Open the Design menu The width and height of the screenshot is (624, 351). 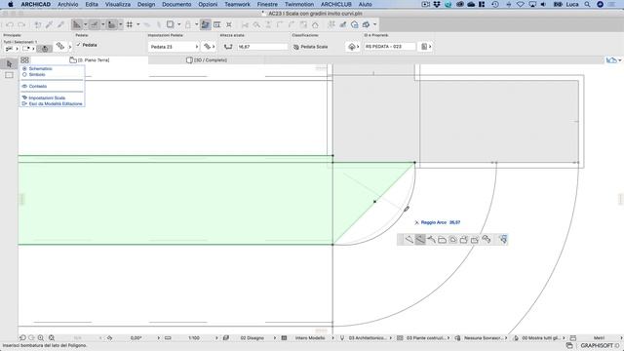point(146,4)
